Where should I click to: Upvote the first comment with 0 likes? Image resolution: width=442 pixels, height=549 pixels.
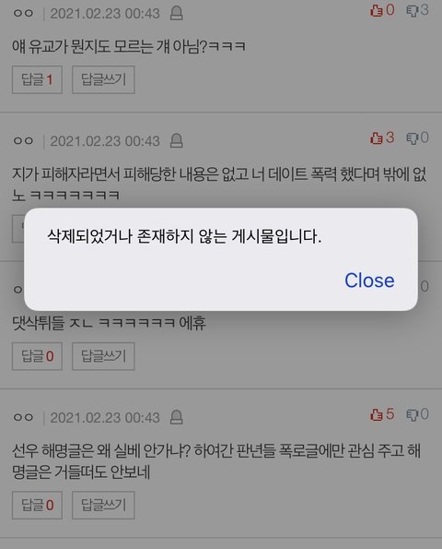point(382,10)
